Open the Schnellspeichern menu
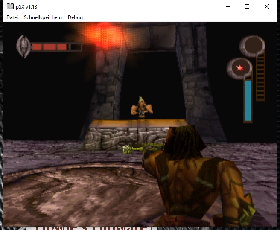 click(x=43, y=17)
